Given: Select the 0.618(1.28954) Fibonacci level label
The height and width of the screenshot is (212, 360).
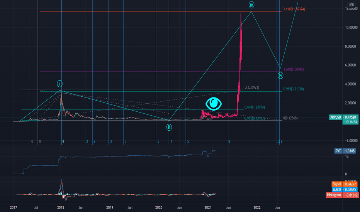Looking at the screenshot, I should pyautogui.click(x=255, y=107).
